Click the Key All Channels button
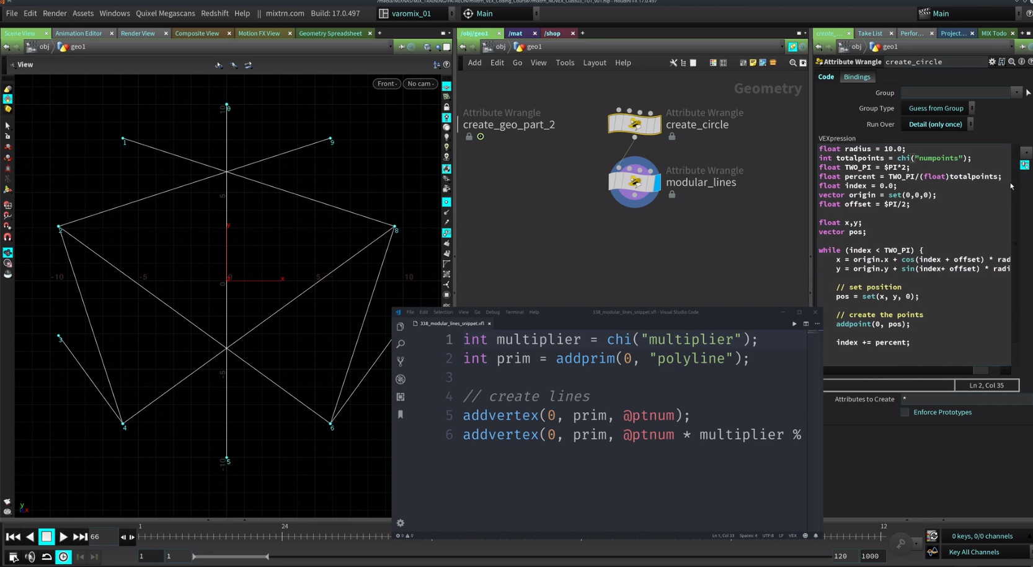Image resolution: width=1033 pixels, height=567 pixels. (973, 552)
